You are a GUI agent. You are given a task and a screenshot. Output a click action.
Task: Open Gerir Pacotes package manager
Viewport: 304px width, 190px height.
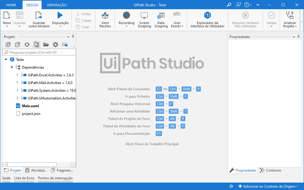(105, 15)
